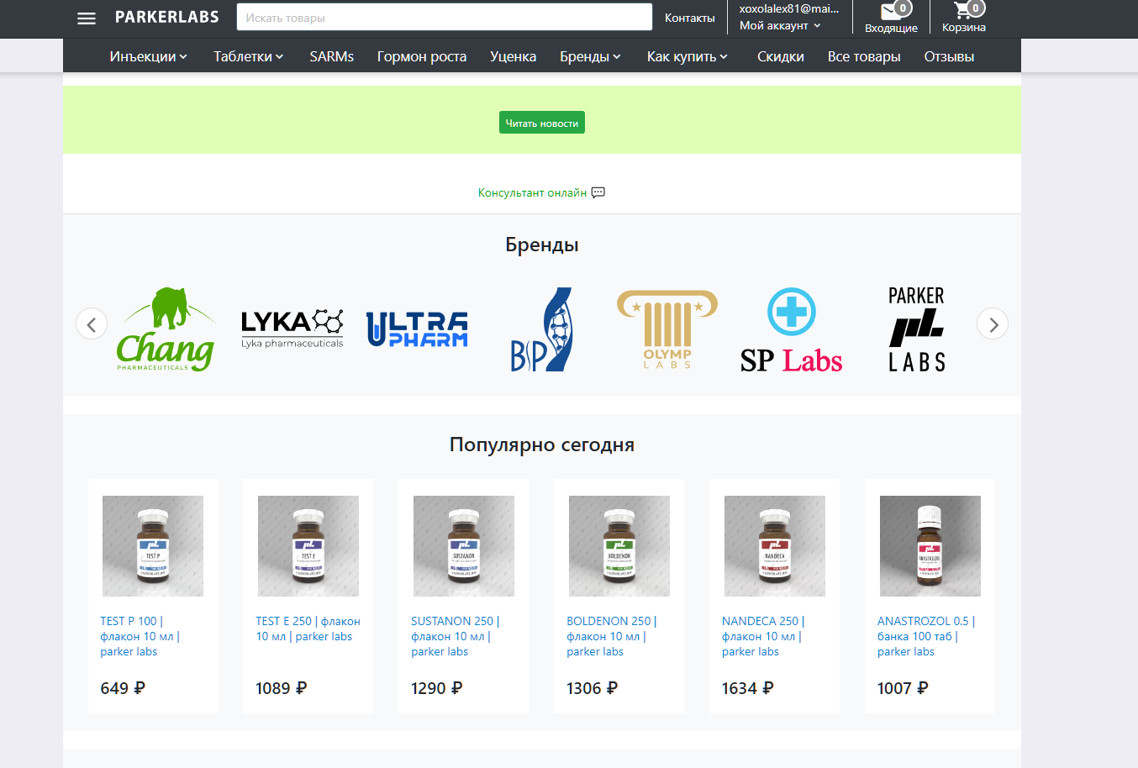
Task: Click the Lyka pharmaceuticals logo
Action: click(x=292, y=329)
